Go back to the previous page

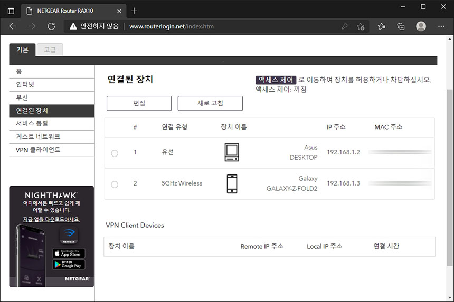[x=13, y=26]
